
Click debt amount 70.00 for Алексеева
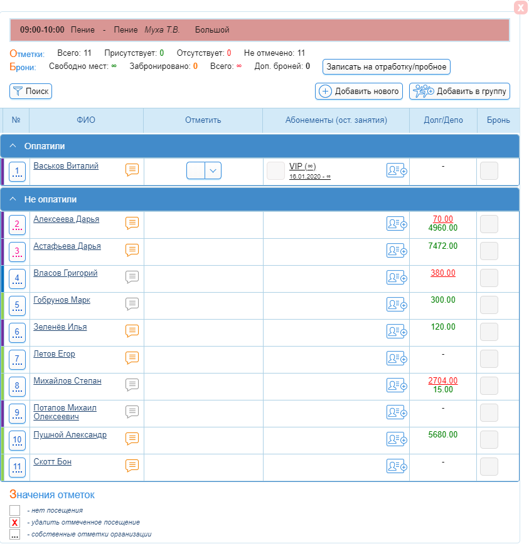(x=443, y=219)
